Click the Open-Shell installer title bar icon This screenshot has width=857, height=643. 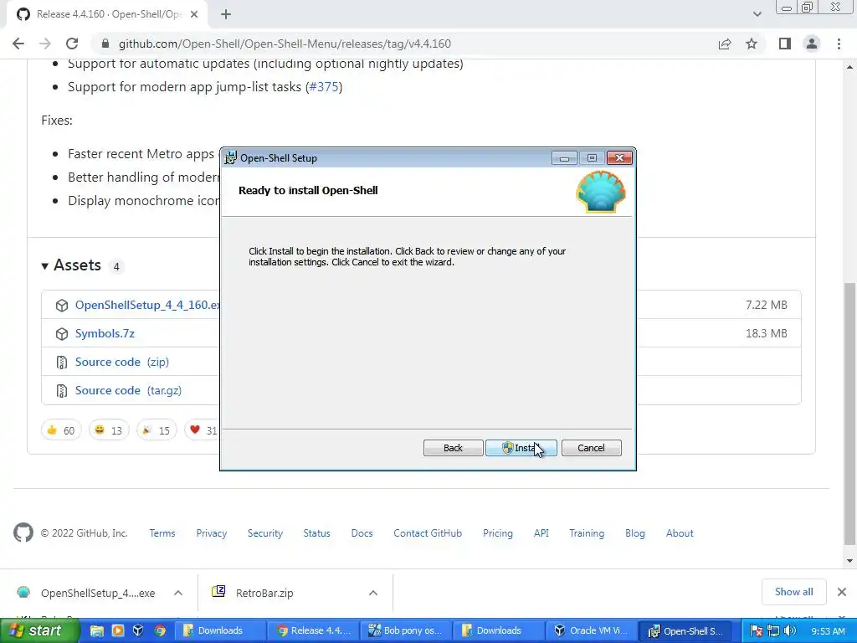pos(231,158)
